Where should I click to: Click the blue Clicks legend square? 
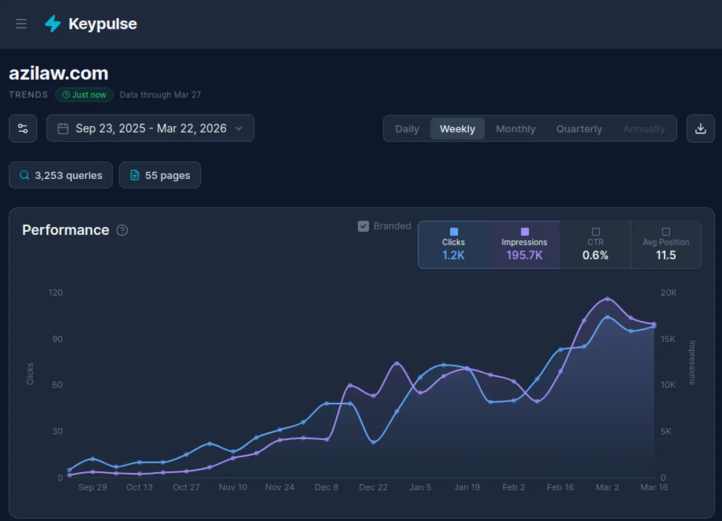click(x=453, y=231)
